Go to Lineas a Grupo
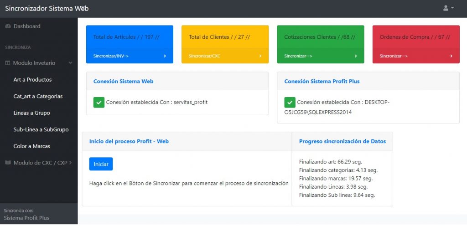The height and width of the screenshot is (226, 467). 31,113
